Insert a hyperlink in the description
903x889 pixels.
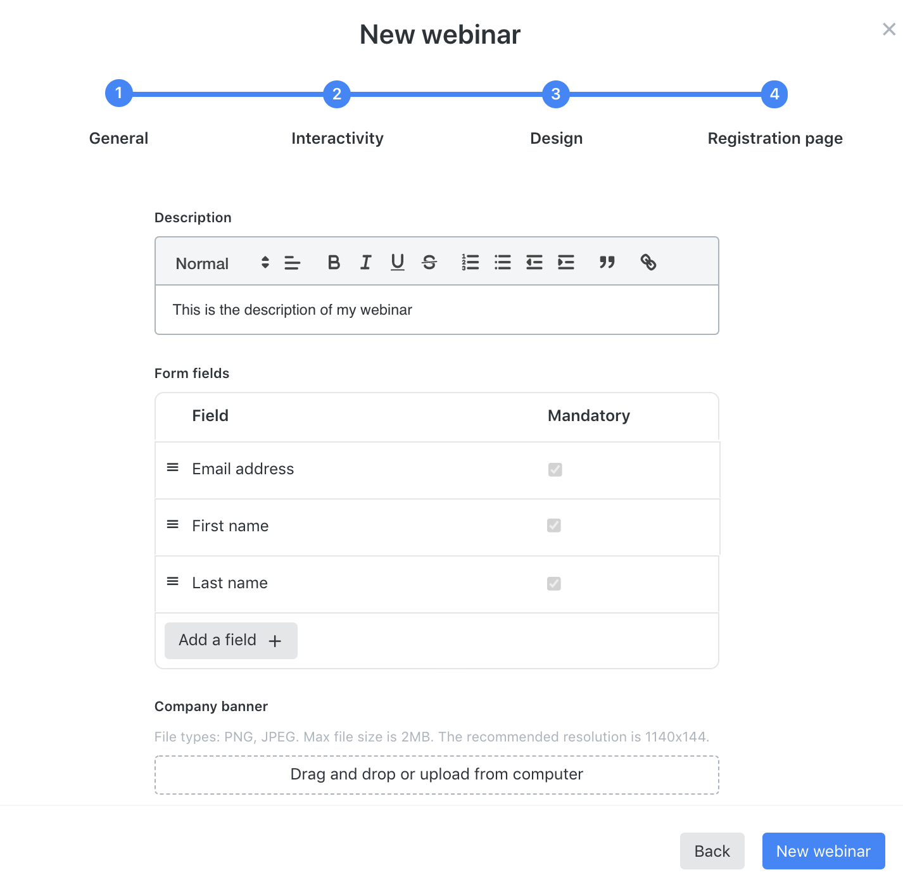click(x=648, y=262)
